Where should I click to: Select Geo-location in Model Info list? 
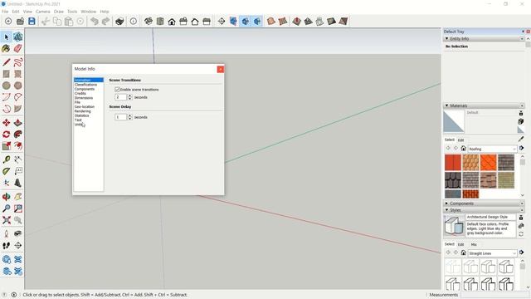pos(85,107)
